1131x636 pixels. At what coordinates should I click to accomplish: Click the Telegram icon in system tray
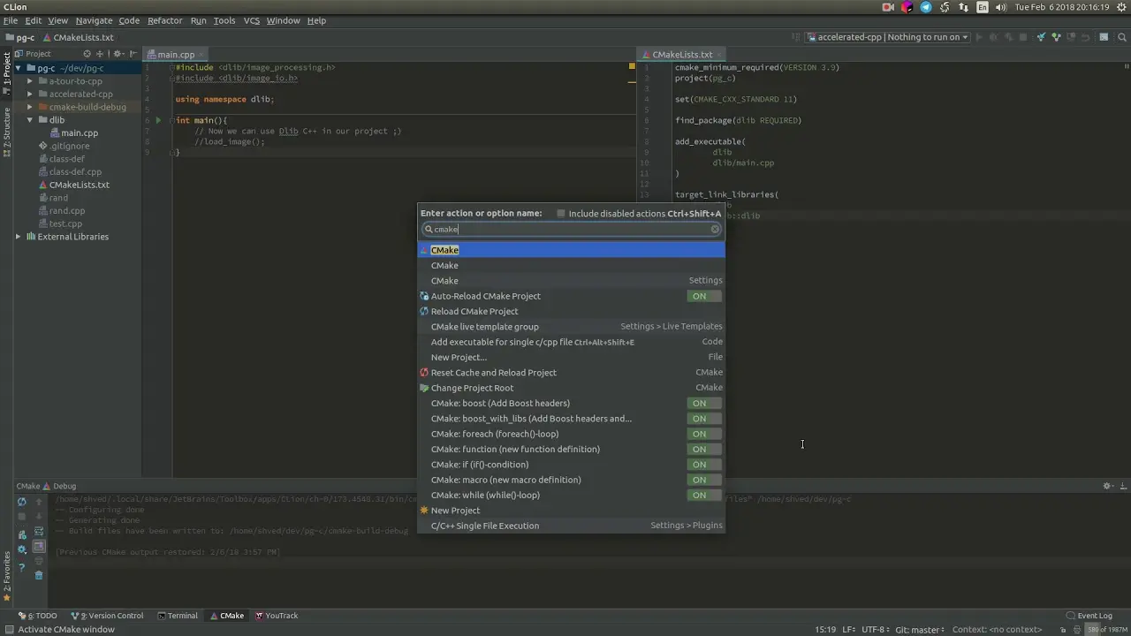(x=926, y=7)
